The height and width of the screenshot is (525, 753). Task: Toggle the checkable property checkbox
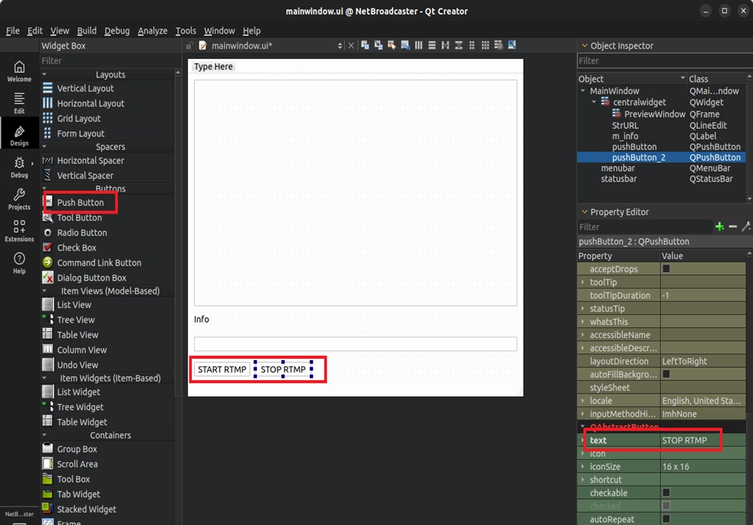tap(666, 492)
